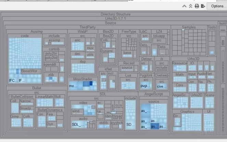This screenshot has height=142, width=227.
Task: Open the WebP folder header
Action: pyautogui.click(x=83, y=32)
